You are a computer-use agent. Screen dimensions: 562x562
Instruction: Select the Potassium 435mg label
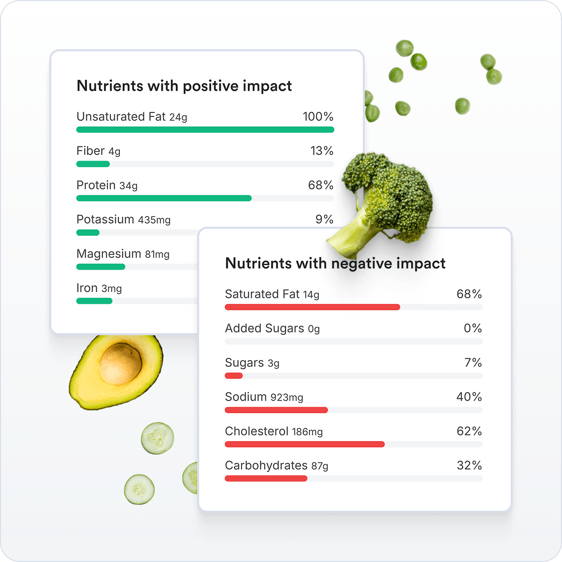[x=123, y=219]
